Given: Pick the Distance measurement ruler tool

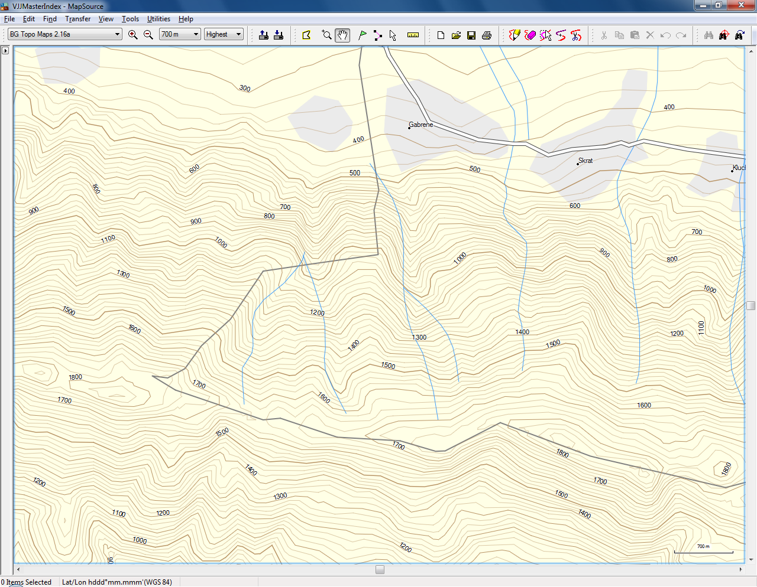Looking at the screenshot, I should click(x=413, y=35).
